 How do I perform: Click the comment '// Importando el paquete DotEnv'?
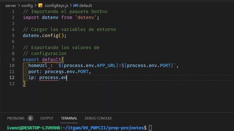(65, 12)
